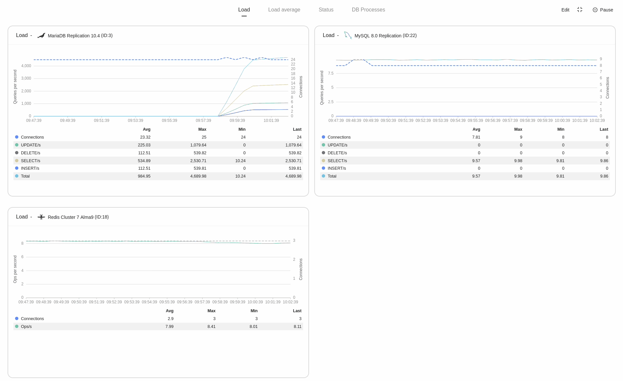Click the SELECT/s color swatch in MariaDB panel
The height and width of the screenshot is (381, 623).
16,161
